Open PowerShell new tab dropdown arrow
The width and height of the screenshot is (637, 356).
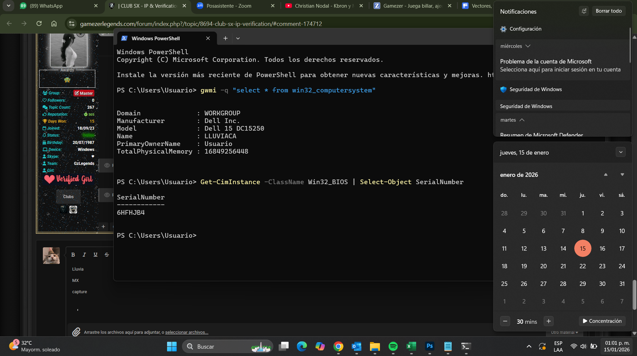[238, 38]
